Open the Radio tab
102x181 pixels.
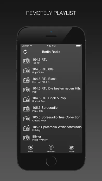[x=30, y=149]
